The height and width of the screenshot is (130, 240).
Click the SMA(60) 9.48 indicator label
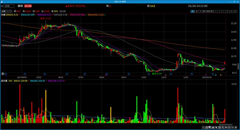(x=60, y=15)
